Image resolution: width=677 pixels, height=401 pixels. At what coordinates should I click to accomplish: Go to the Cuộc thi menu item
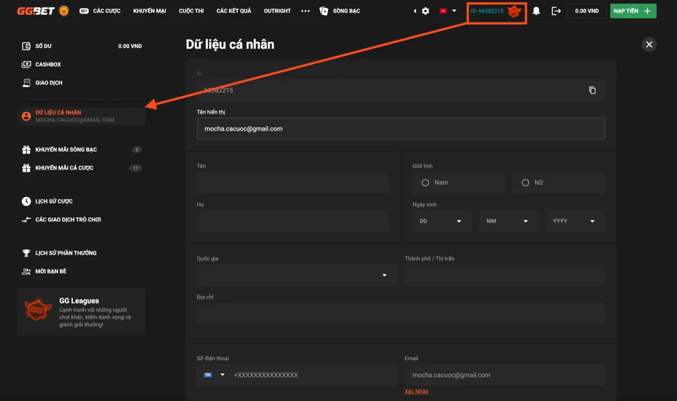point(191,11)
